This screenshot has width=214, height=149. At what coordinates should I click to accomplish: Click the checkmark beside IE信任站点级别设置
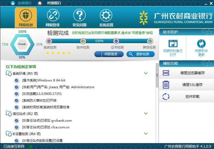coord(16,140)
